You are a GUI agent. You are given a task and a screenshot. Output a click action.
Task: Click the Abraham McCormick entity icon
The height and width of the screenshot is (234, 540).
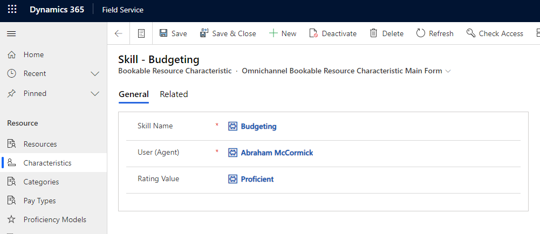coord(233,153)
